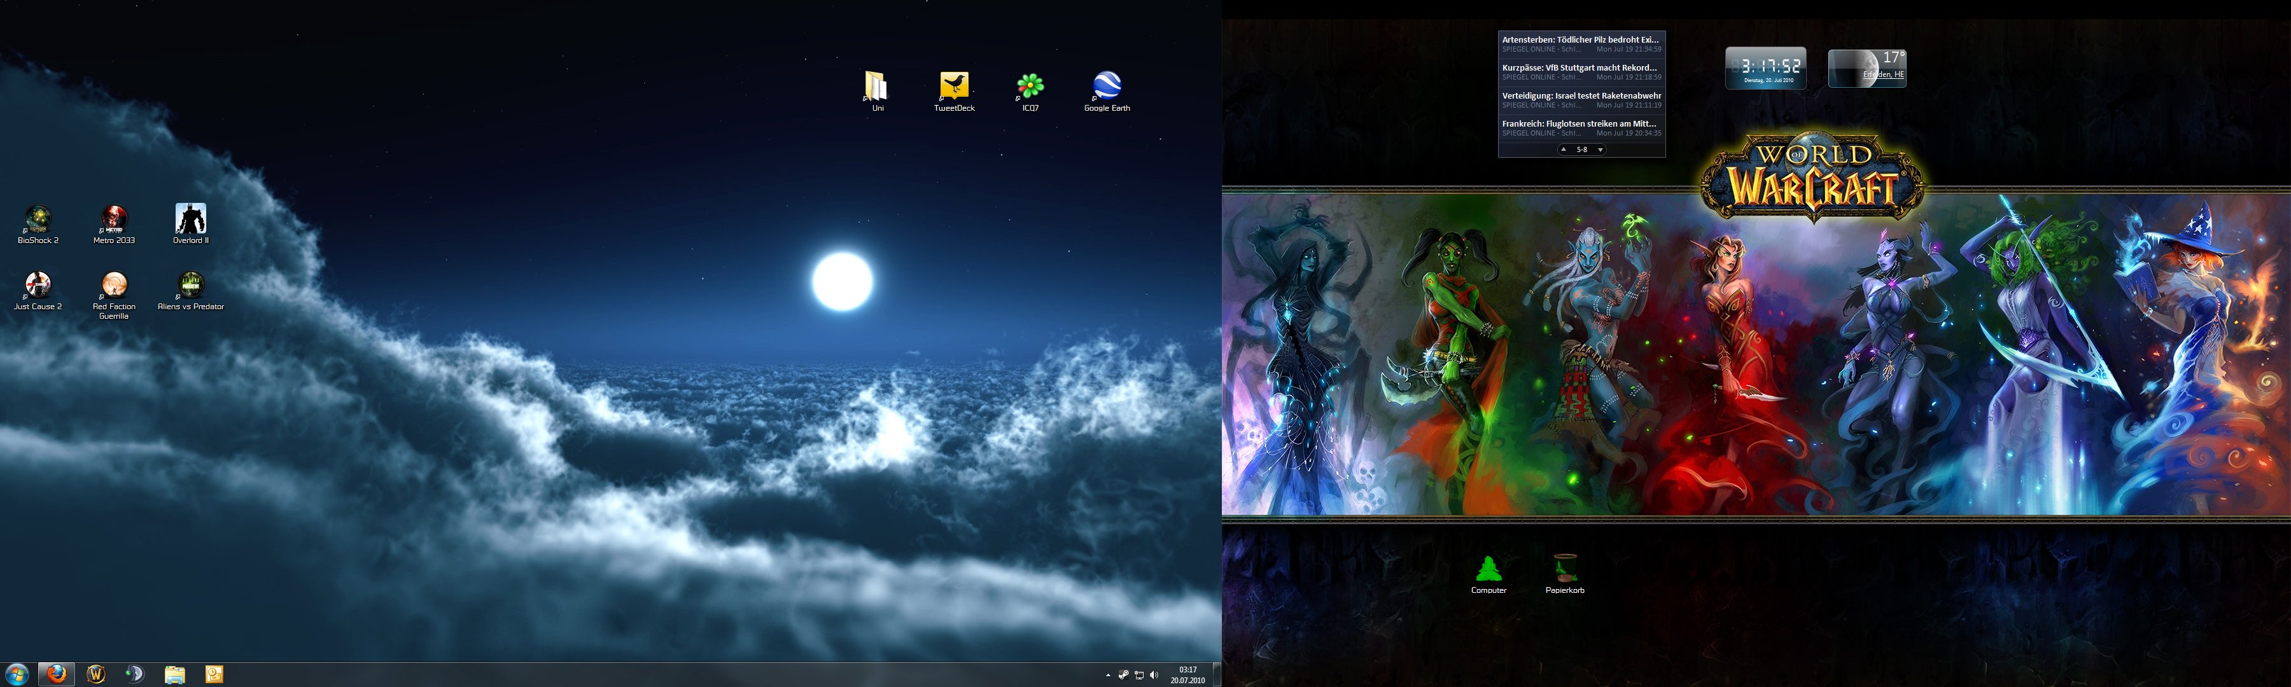Page down in the news feed gadget
Screen dimensions: 2291x687
(x=1600, y=150)
